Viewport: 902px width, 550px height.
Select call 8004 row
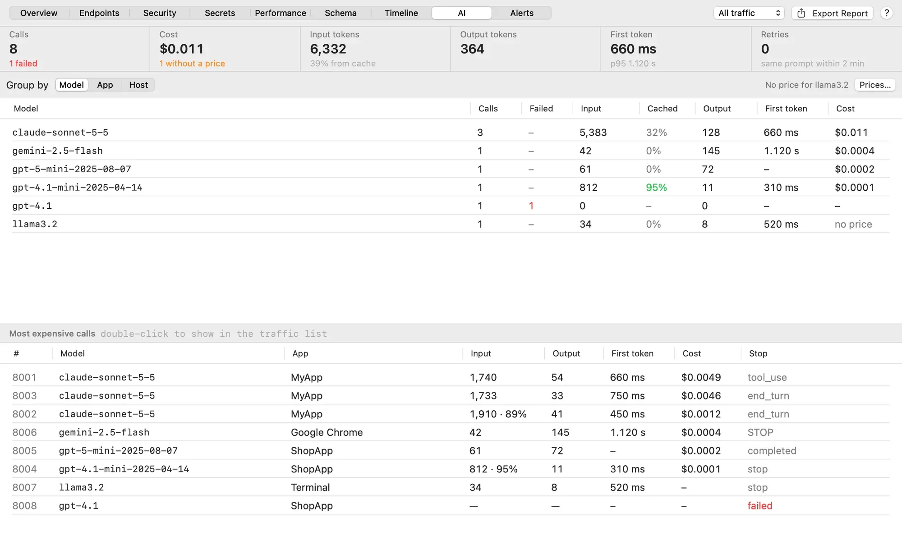[x=451, y=469]
